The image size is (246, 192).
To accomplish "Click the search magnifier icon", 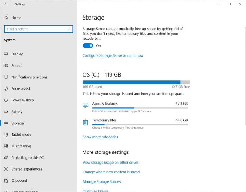I will 69,29.
